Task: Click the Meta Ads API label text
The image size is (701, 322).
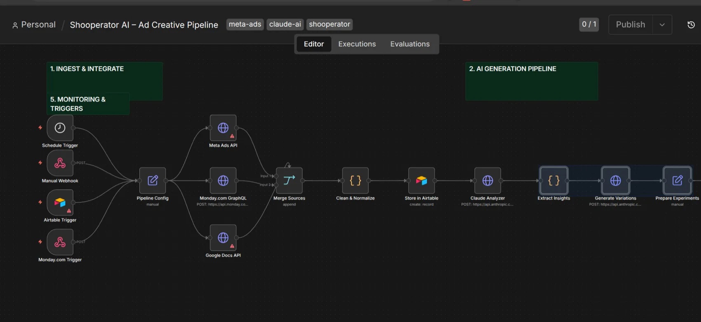Action: (223, 145)
